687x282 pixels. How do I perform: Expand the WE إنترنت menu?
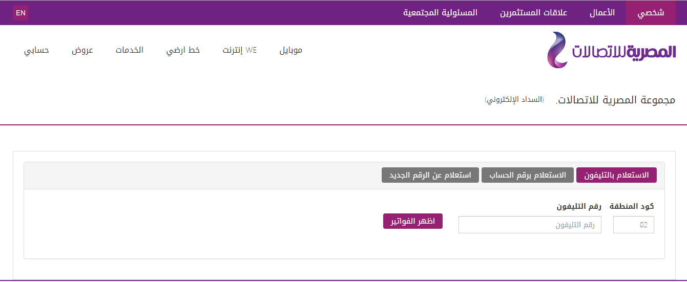(x=239, y=50)
